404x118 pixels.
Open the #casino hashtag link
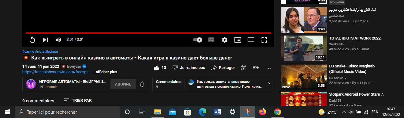(28, 51)
